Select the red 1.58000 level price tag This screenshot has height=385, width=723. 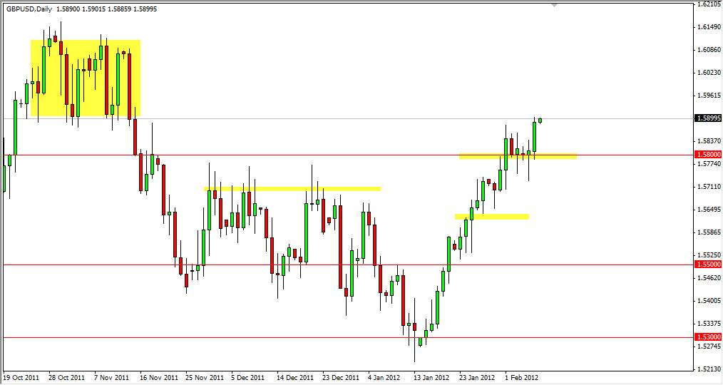(x=708, y=155)
